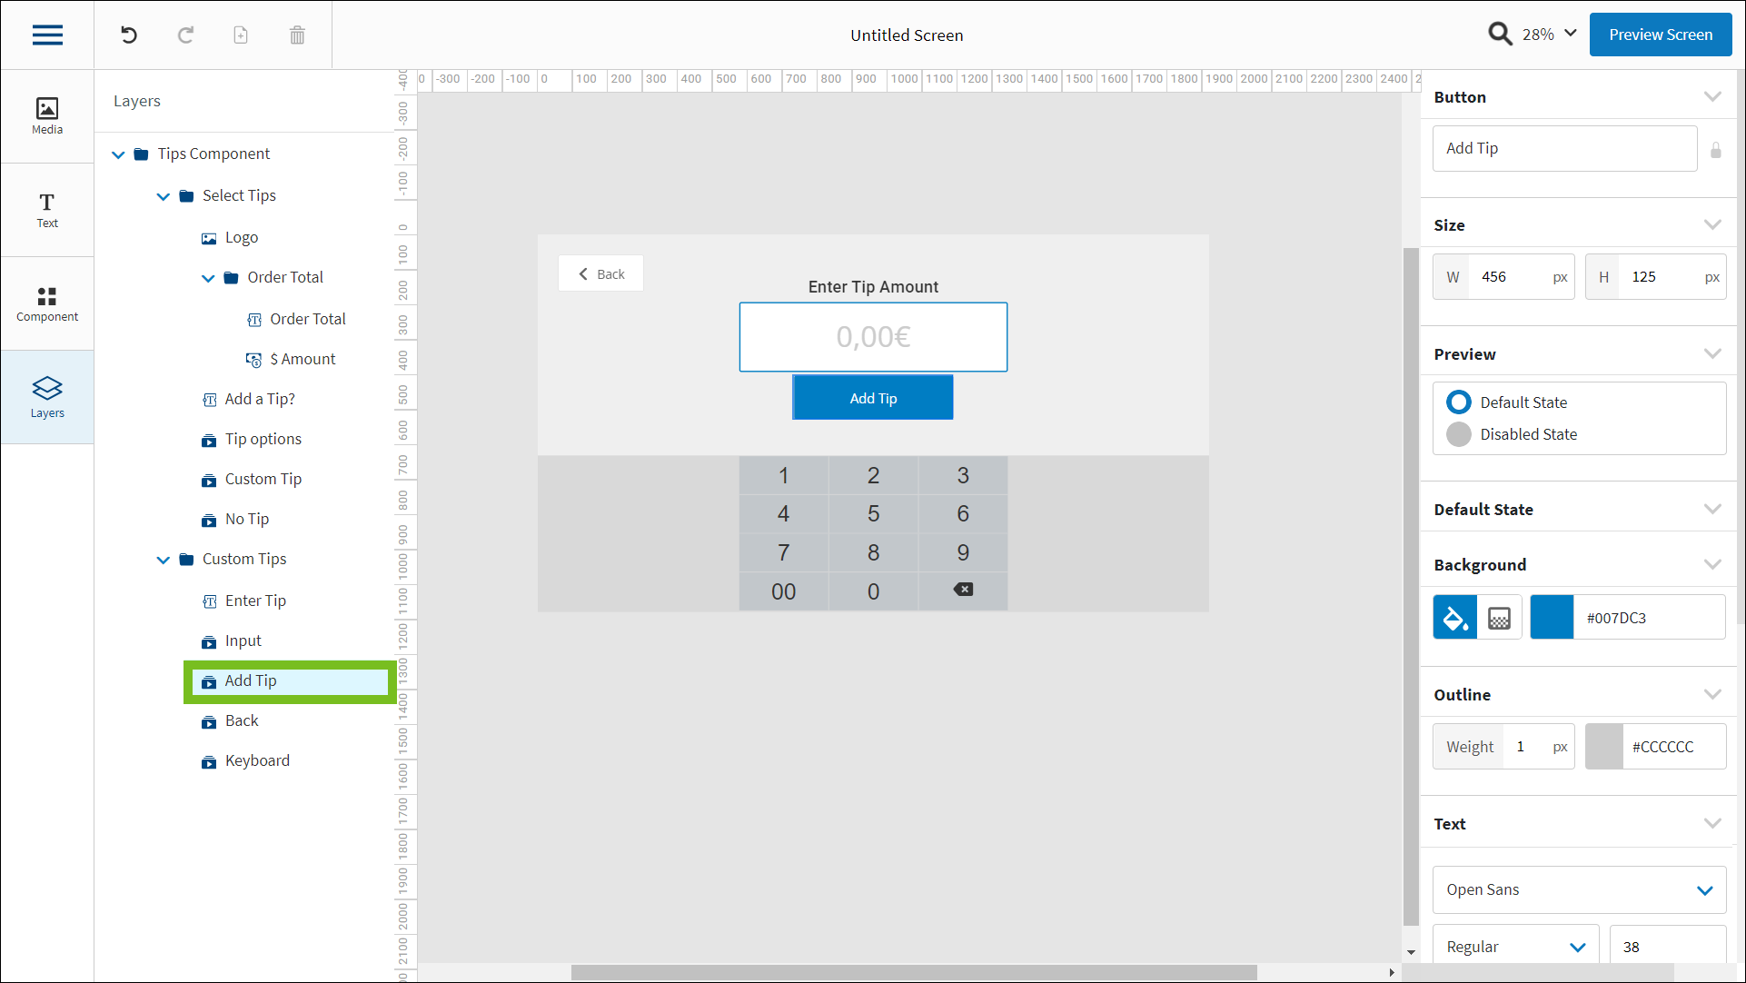Screen dimensions: 1746x983
Task: Click the lock icon beside Add Tip name
Action: pyautogui.click(x=1715, y=150)
